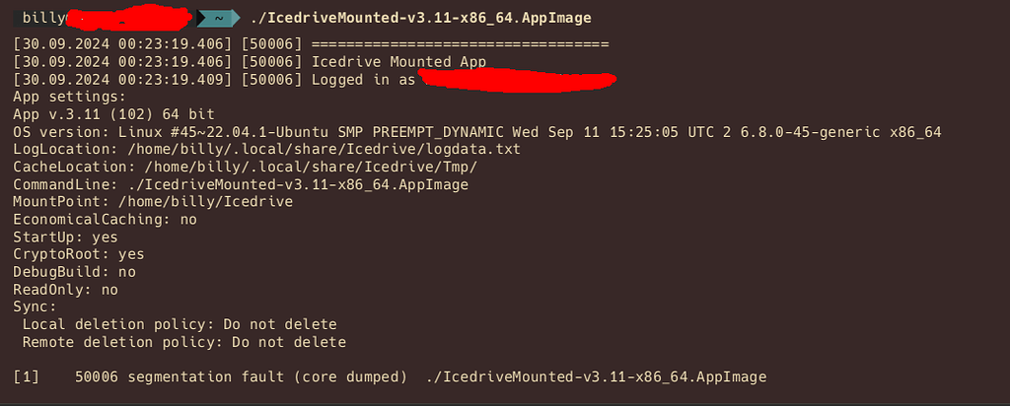The image size is (1010, 406).
Task: Click the App v.3.11 version line
Action: click(x=114, y=114)
